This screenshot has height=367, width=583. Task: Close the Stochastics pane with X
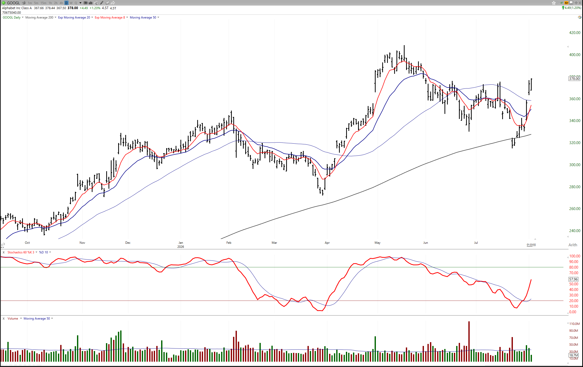[4, 252]
